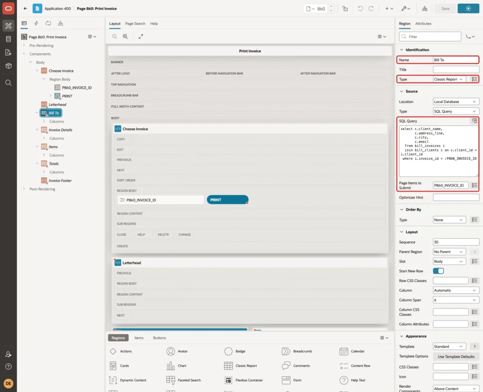Select P860_INVOICE_ID item in tree
The image size is (483, 392).
point(77,88)
